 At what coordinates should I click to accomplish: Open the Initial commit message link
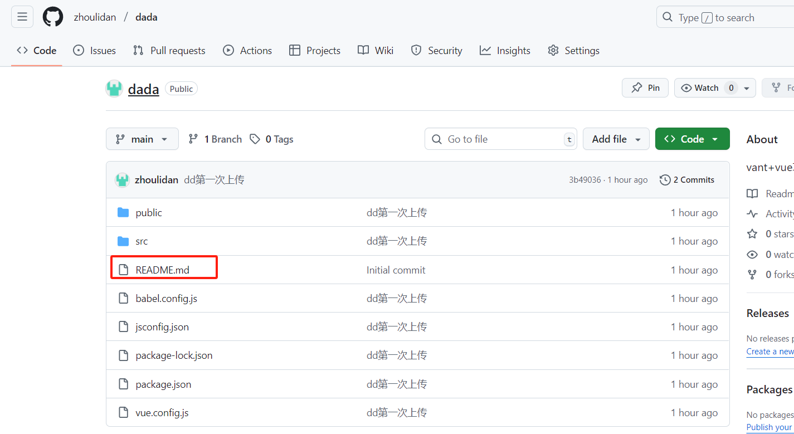point(396,270)
